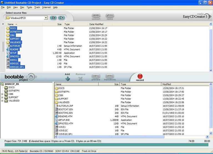This screenshot has height=154, width=213.
Task: Open the File menu
Action: [x=3, y=7]
